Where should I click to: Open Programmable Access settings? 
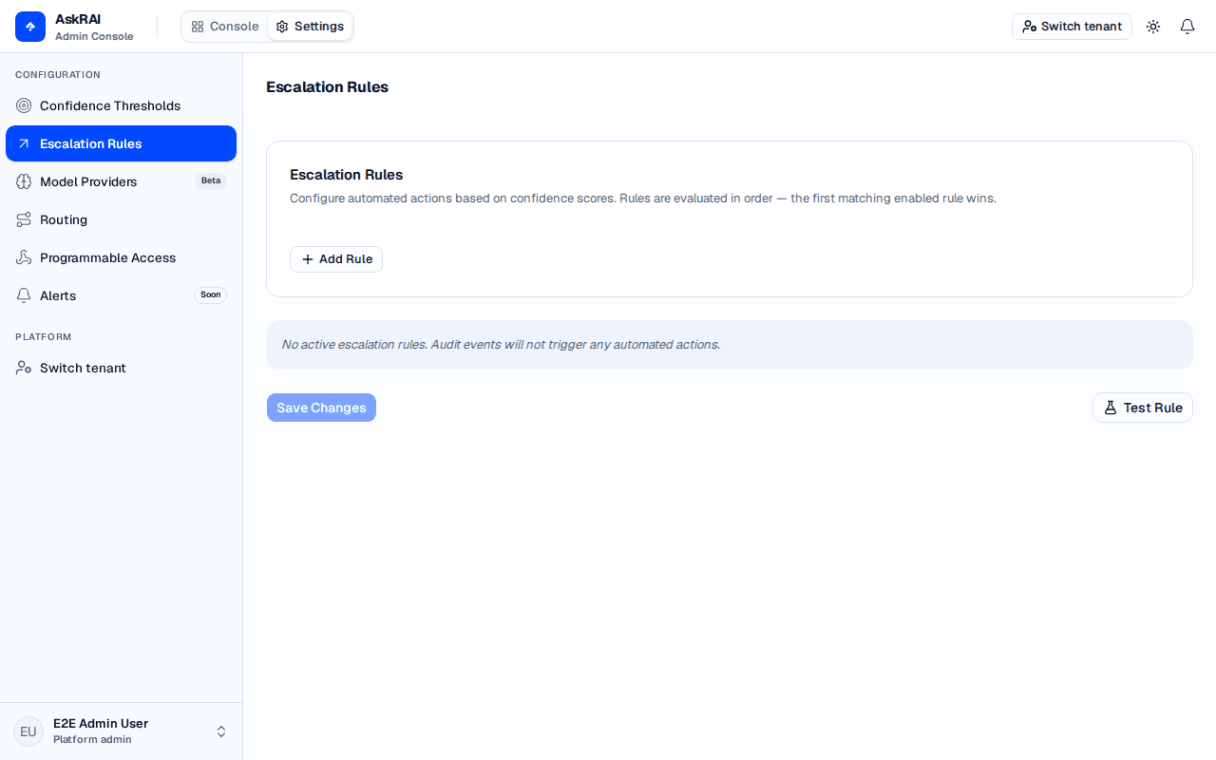coord(121,257)
